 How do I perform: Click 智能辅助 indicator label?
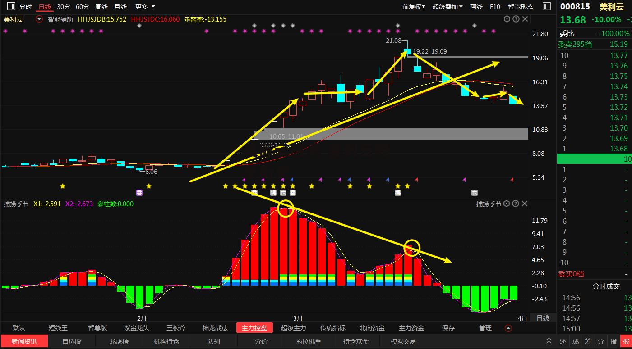point(60,19)
